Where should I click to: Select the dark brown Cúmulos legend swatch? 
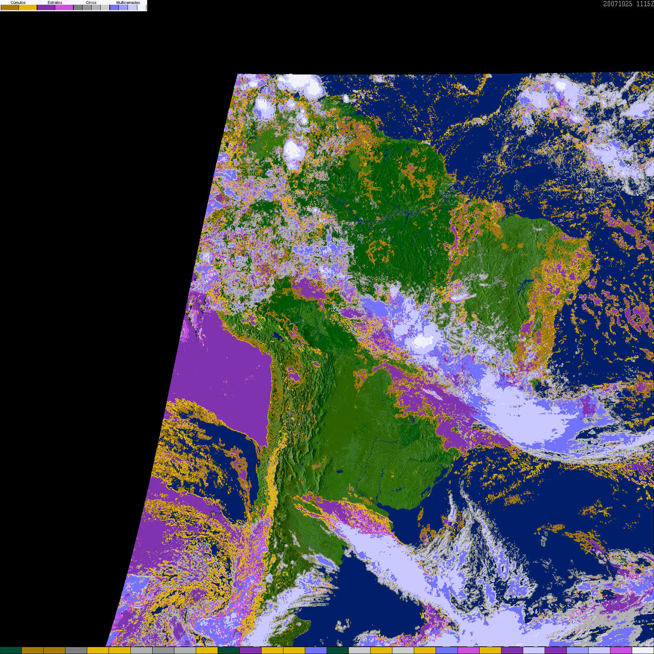[x=10, y=7]
